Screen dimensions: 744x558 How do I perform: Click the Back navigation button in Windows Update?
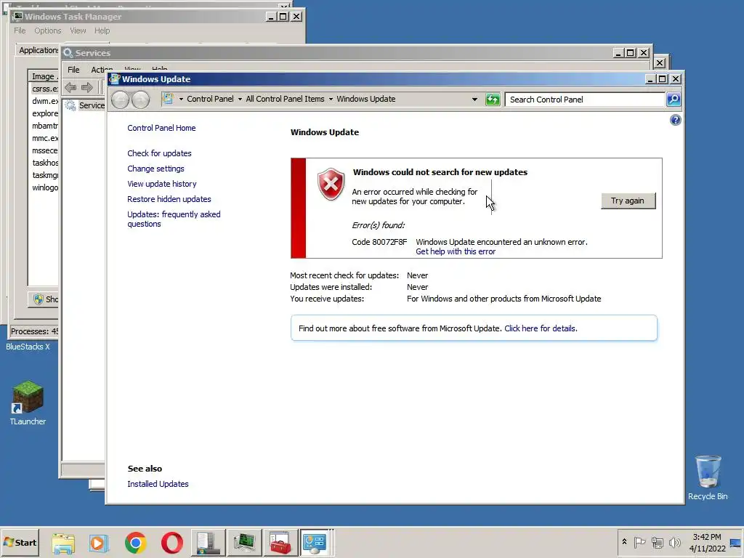tap(120, 100)
